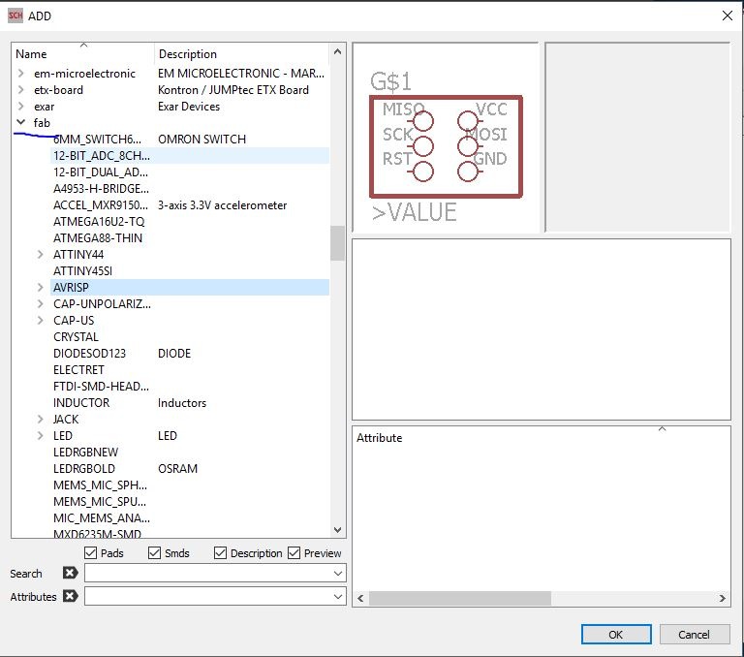Click the 'Exar Devices' description text
Viewport: 744px width, 657px height.
point(189,107)
